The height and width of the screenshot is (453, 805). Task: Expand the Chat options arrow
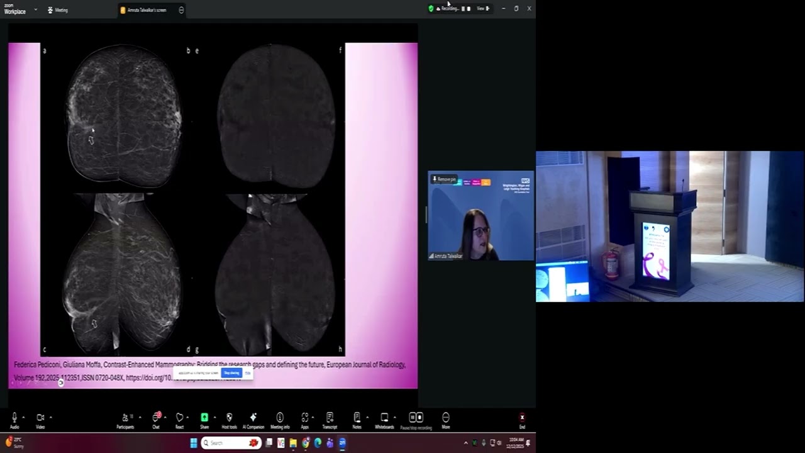click(164, 417)
